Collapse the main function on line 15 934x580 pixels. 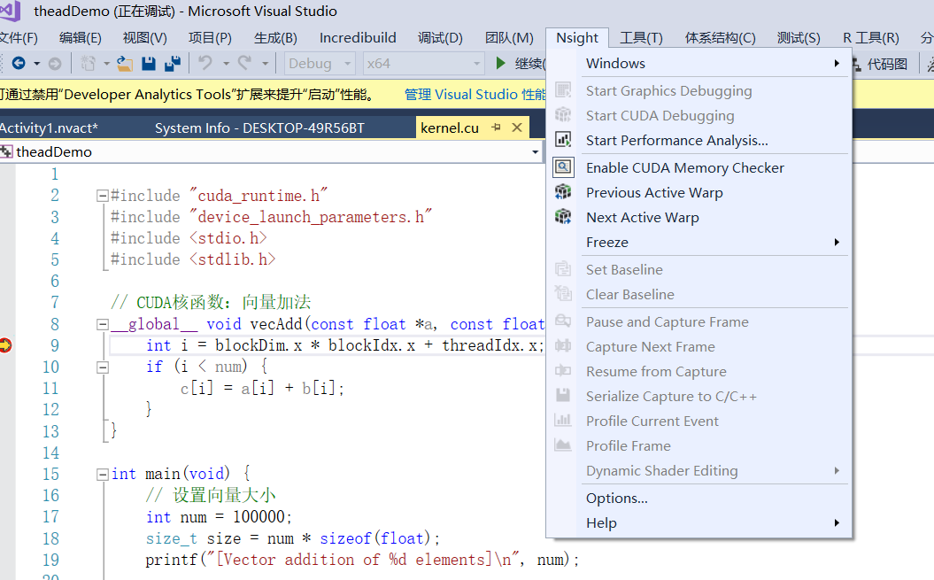point(103,475)
